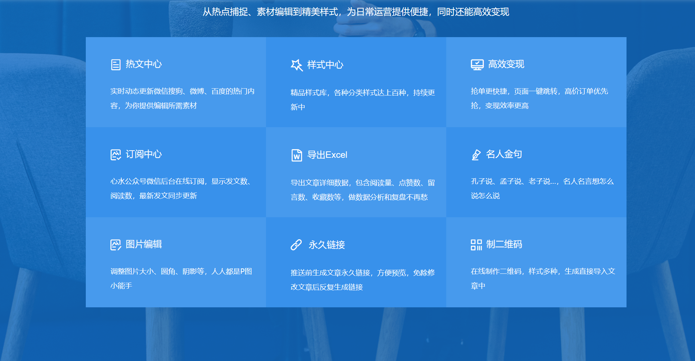Open the 名人金句 heading
Screen dimensions: 695x361
(504, 154)
